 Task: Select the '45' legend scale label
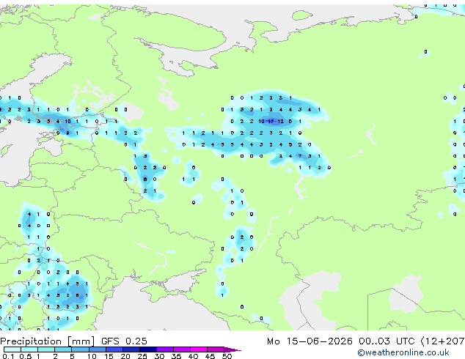(x=210, y=356)
